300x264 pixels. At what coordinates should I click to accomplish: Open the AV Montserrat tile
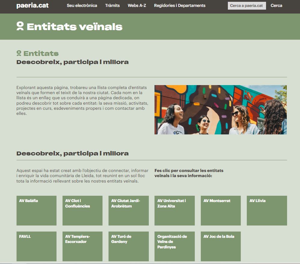pyautogui.click(x=221, y=210)
